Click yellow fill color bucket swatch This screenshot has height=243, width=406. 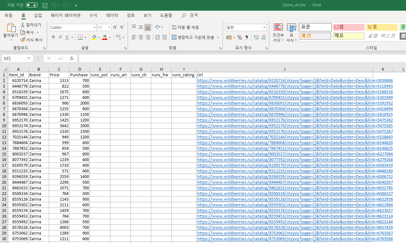(x=94, y=37)
